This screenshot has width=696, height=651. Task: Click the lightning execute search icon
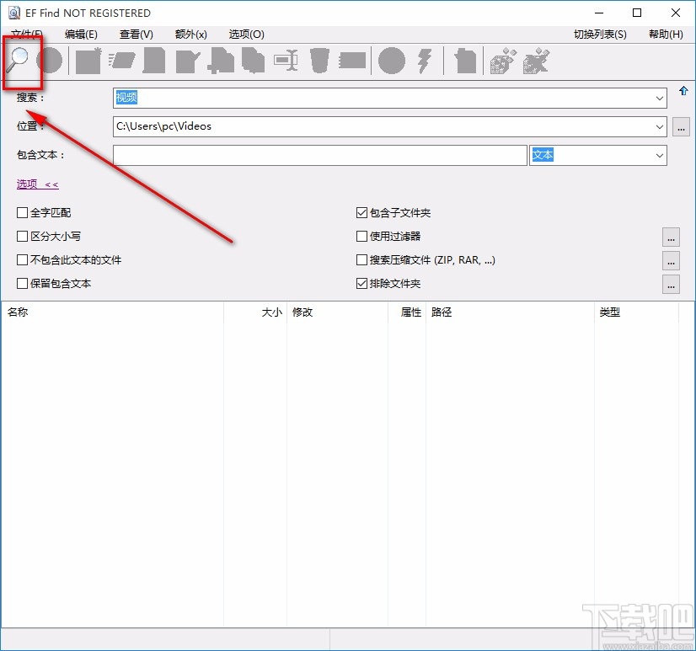(x=422, y=61)
